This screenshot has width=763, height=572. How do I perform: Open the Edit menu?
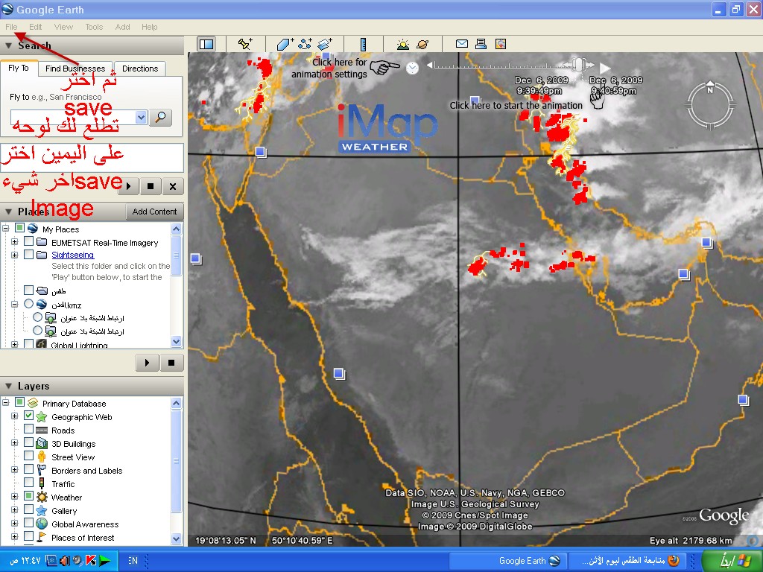[35, 27]
